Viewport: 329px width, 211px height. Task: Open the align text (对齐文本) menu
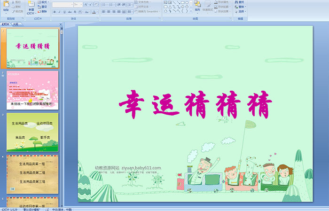142,7
